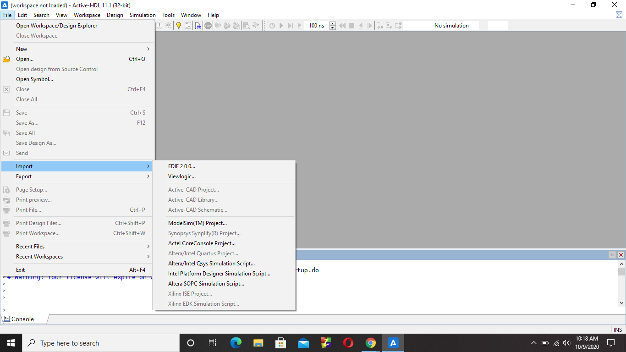Select Altera SOPC Simulation Script
Image resolution: width=626 pixels, height=352 pixels.
[x=224, y=284]
